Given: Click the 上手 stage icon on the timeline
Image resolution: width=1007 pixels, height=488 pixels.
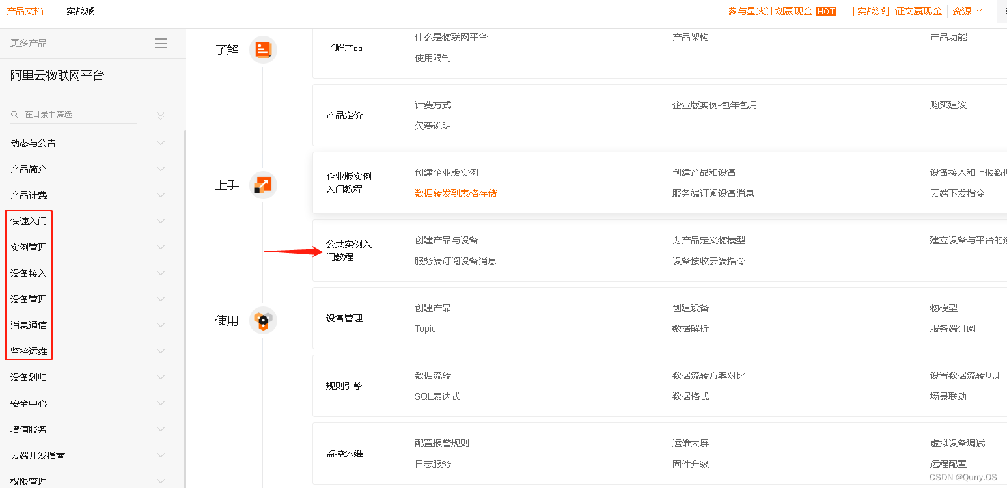Looking at the screenshot, I should (x=263, y=185).
